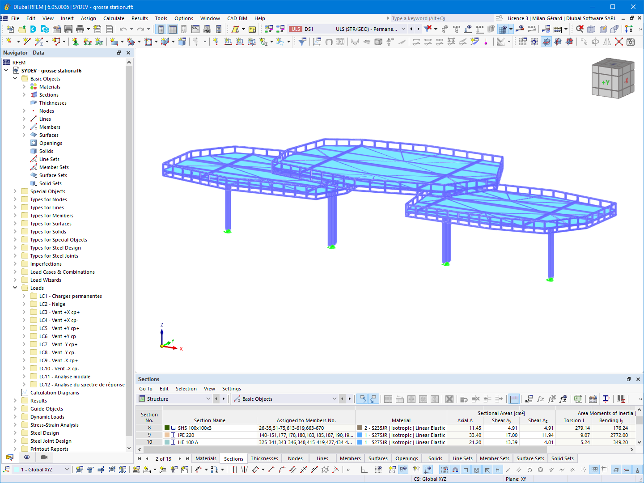Open the Calculate menu
Image resolution: width=644 pixels, height=483 pixels.
[x=114, y=18]
